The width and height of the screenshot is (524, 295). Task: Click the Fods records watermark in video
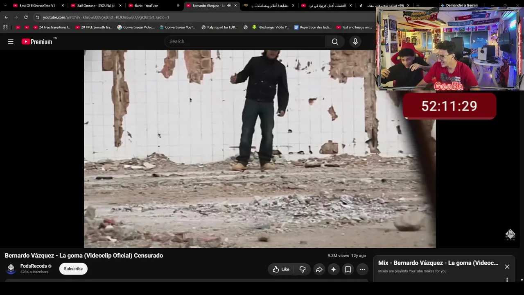(510, 235)
